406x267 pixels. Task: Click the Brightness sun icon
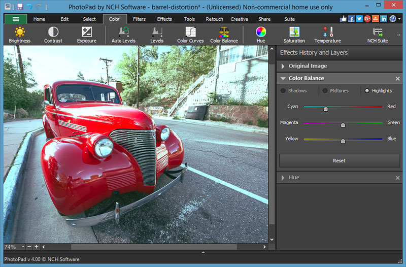(19, 32)
